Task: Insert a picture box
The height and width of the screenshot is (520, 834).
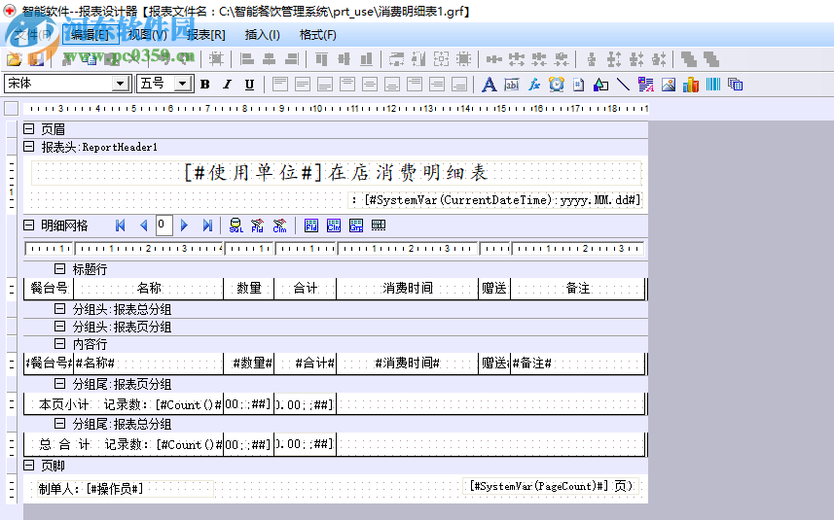Action: tap(668, 85)
